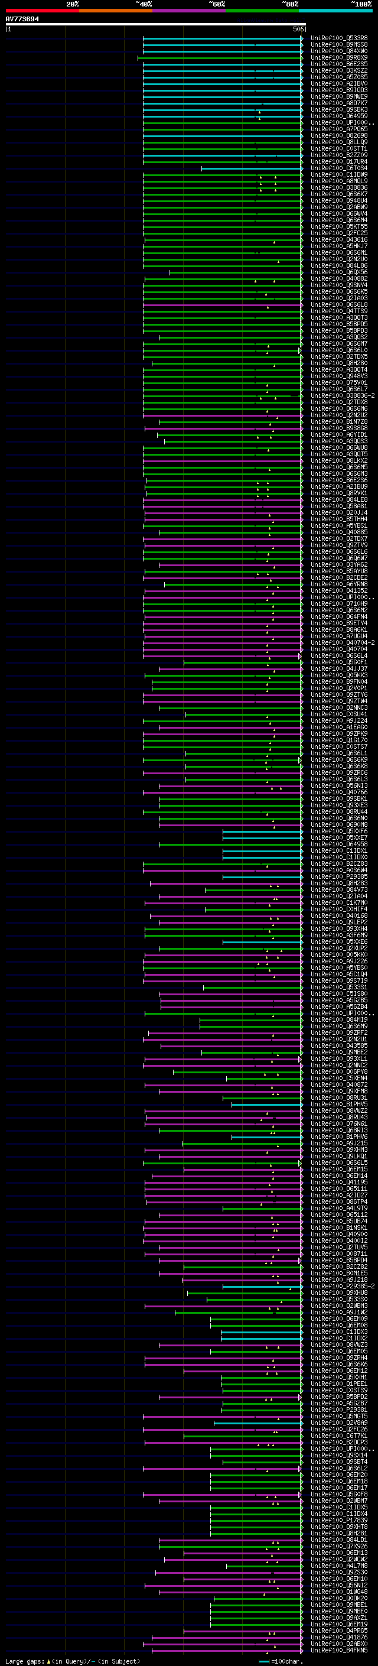Click hit label UniRef100_A5HKJ7
This screenshot has height=1666, width=378.
click(x=338, y=246)
